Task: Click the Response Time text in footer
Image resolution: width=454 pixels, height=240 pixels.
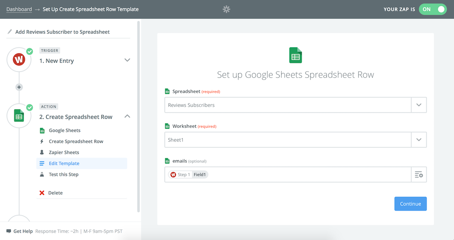Action: (x=79, y=231)
